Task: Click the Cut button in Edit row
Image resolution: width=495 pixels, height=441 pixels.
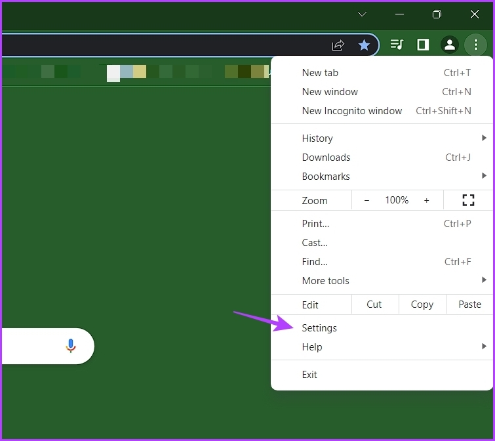Action: pos(375,304)
